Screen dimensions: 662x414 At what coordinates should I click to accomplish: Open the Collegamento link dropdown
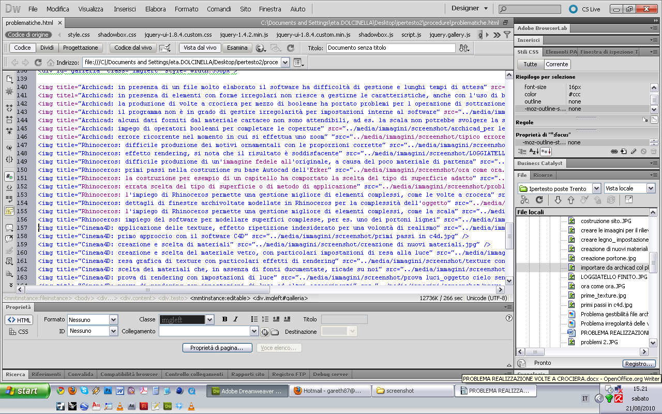coord(254,331)
